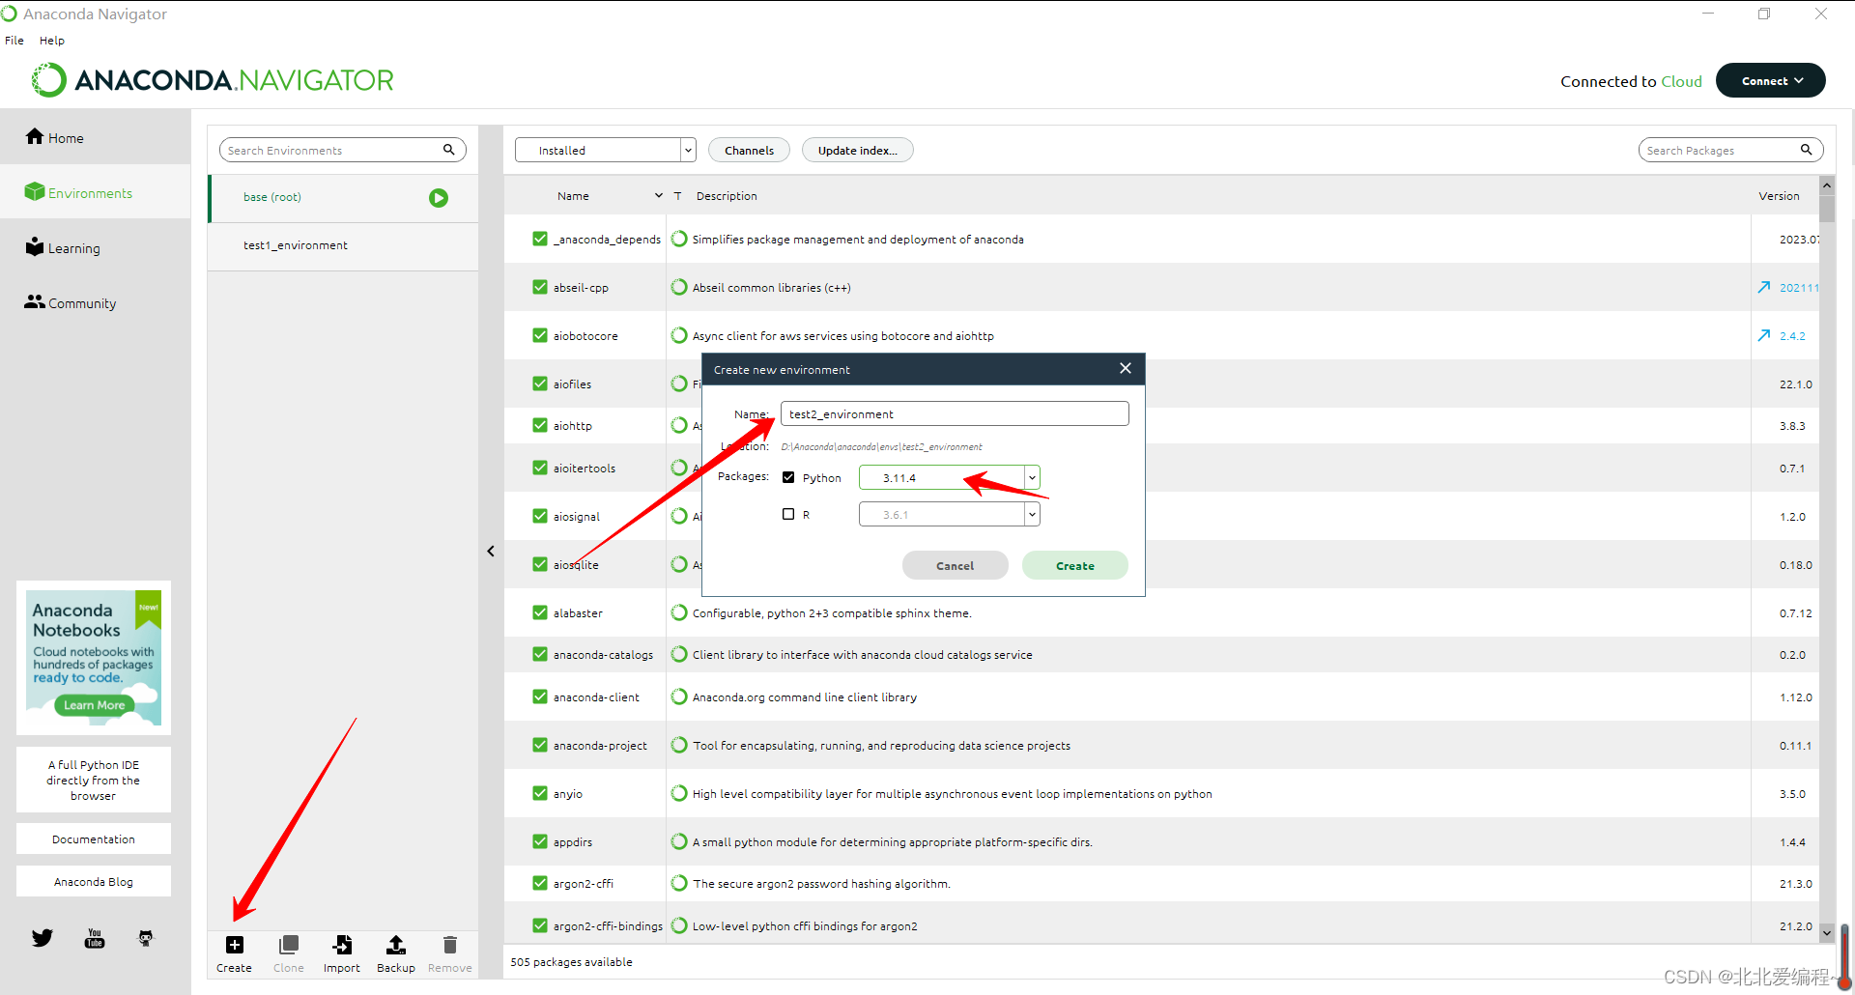Focus the environment Name input field
The height and width of the screenshot is (995, 1855).
click(955, 413)
